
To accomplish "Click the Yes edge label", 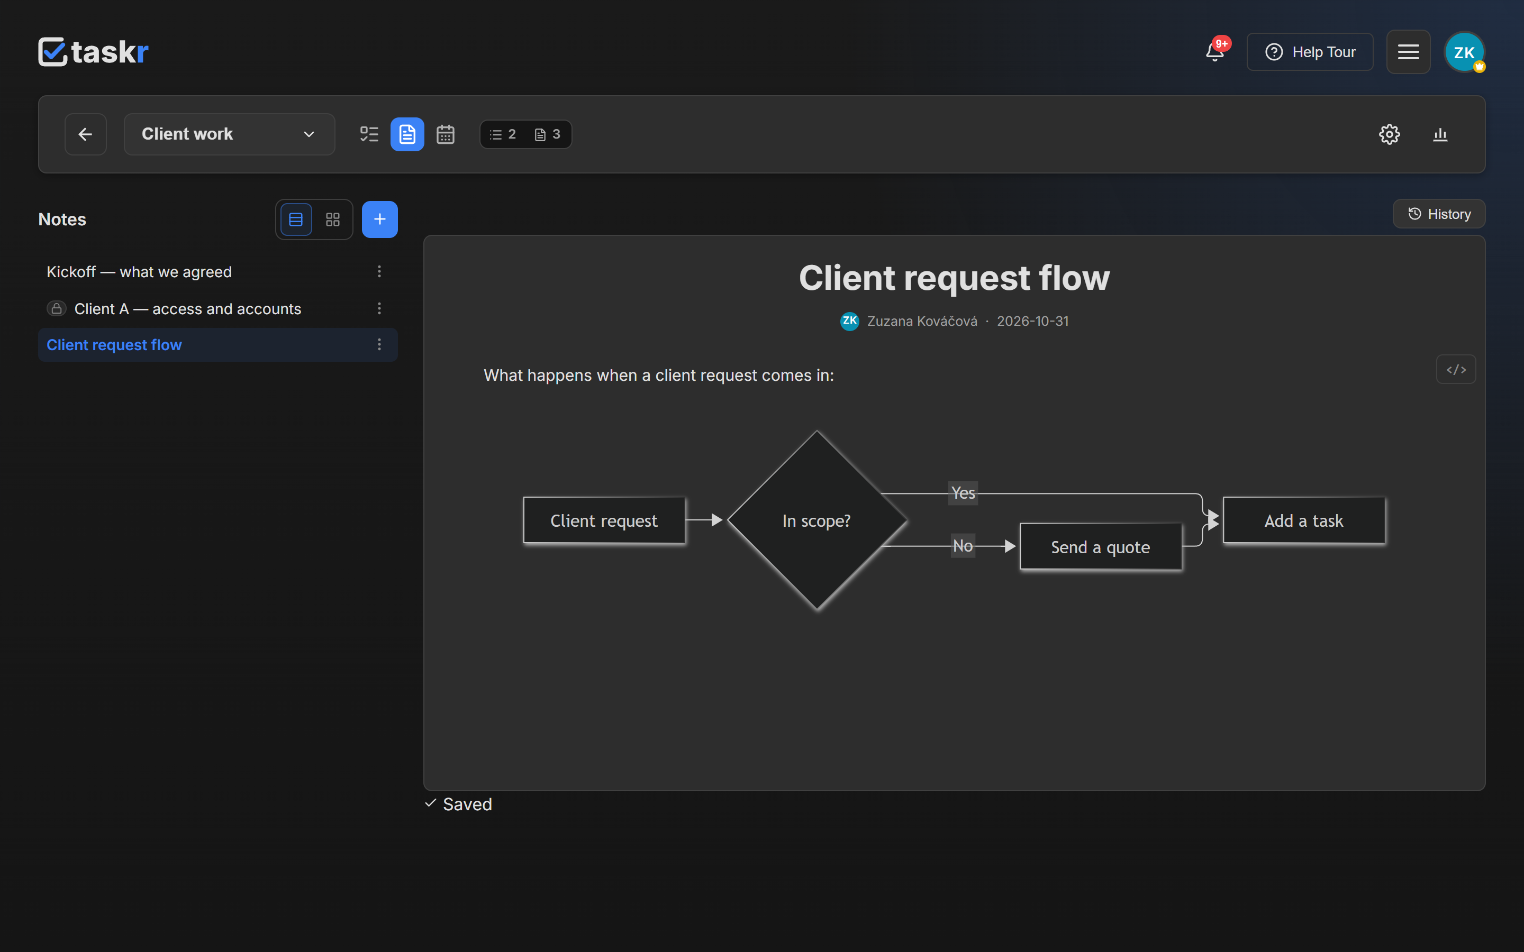I will pyautogui.click(x=963, y=493).
